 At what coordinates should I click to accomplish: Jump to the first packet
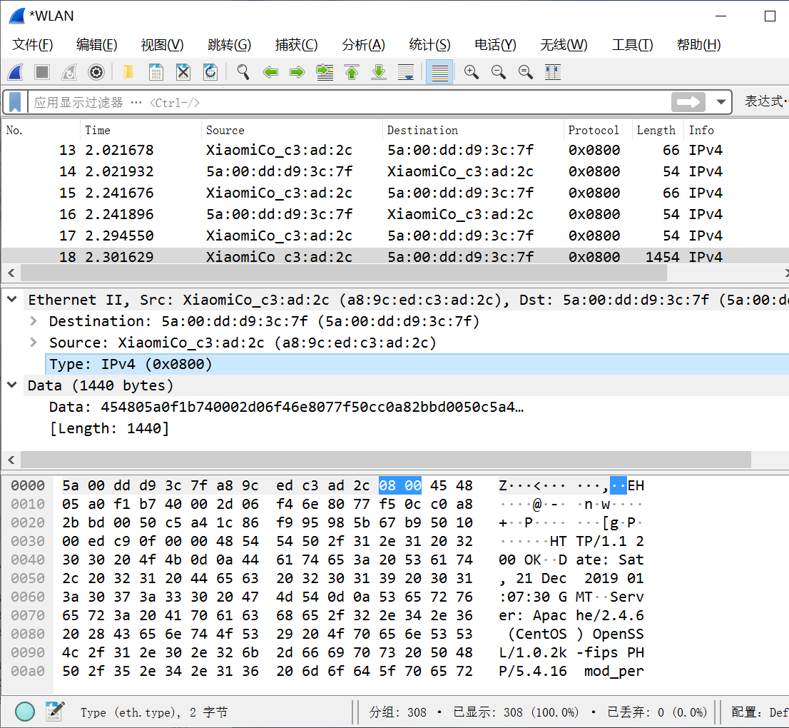(x=352, y=72)
